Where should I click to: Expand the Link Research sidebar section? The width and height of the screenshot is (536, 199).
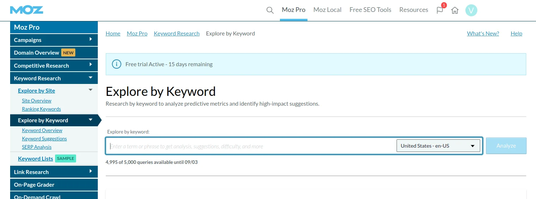click(x=91, y=171)
